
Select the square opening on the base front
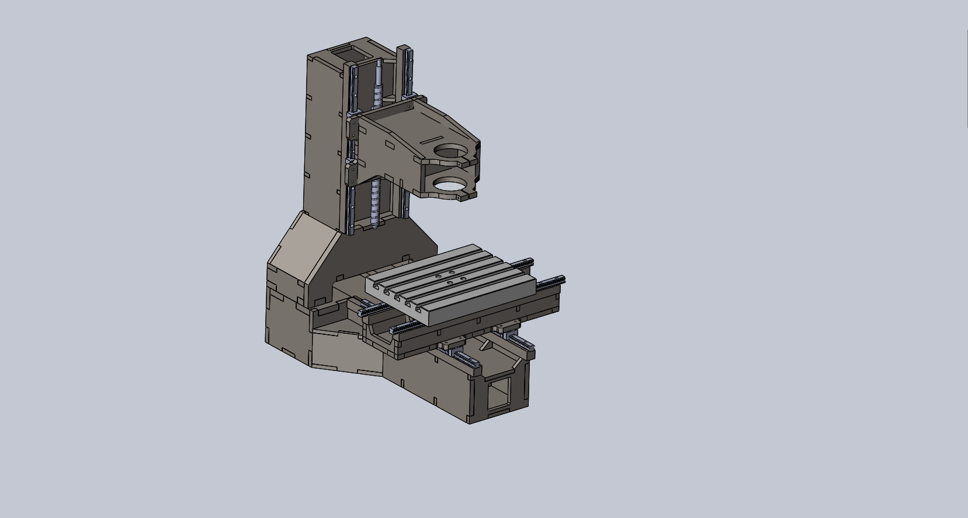[498, 393]
